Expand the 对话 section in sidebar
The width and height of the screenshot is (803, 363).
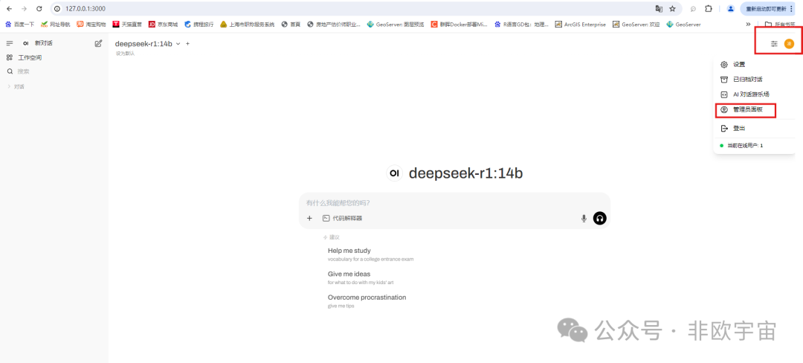pos(16,86)
